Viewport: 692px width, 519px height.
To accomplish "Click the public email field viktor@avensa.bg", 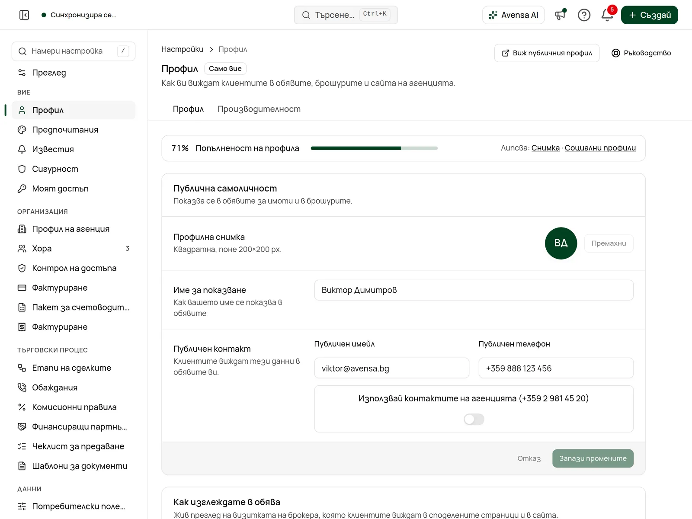I will point(392,368).
